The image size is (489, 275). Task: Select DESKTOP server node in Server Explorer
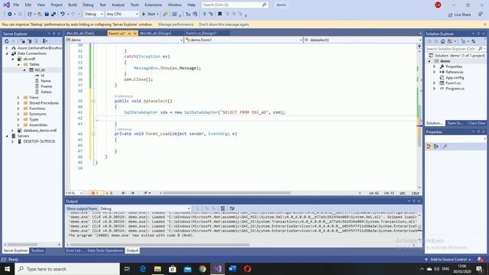click(x=39, y=141)
